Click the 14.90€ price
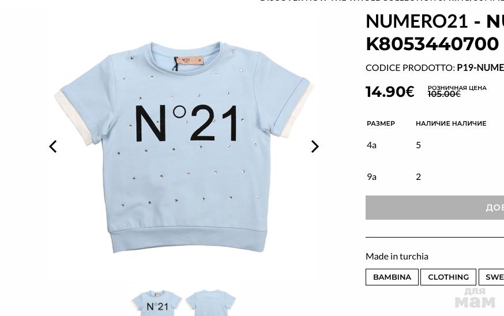The height and width of the screenshot is (316, 504). pos(390,92)
